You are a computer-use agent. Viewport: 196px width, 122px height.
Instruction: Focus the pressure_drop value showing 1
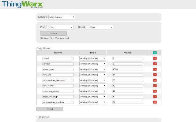coord(128,97)
